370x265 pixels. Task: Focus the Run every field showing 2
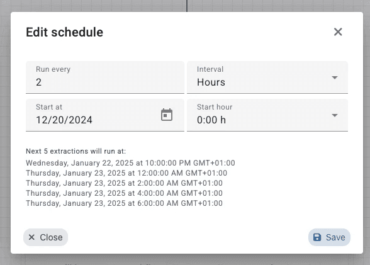pos(105,77)
